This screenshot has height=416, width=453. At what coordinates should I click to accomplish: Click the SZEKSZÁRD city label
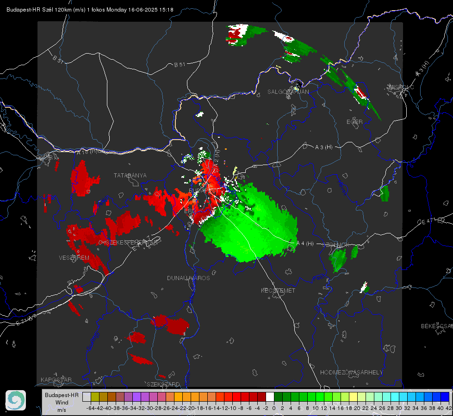tap(163, 384)
